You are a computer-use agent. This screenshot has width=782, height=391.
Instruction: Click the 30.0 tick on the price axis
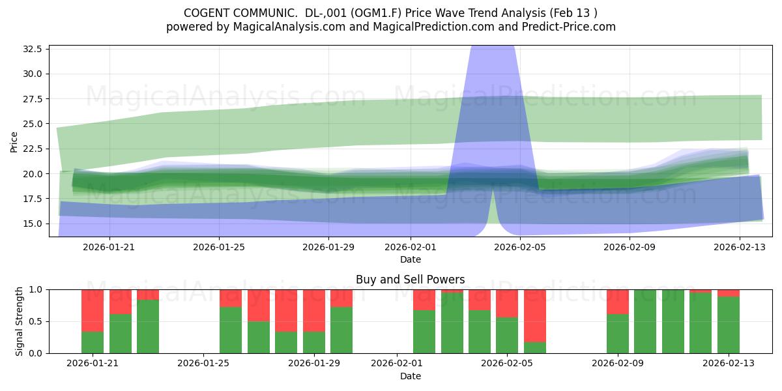tap(32, 74)
